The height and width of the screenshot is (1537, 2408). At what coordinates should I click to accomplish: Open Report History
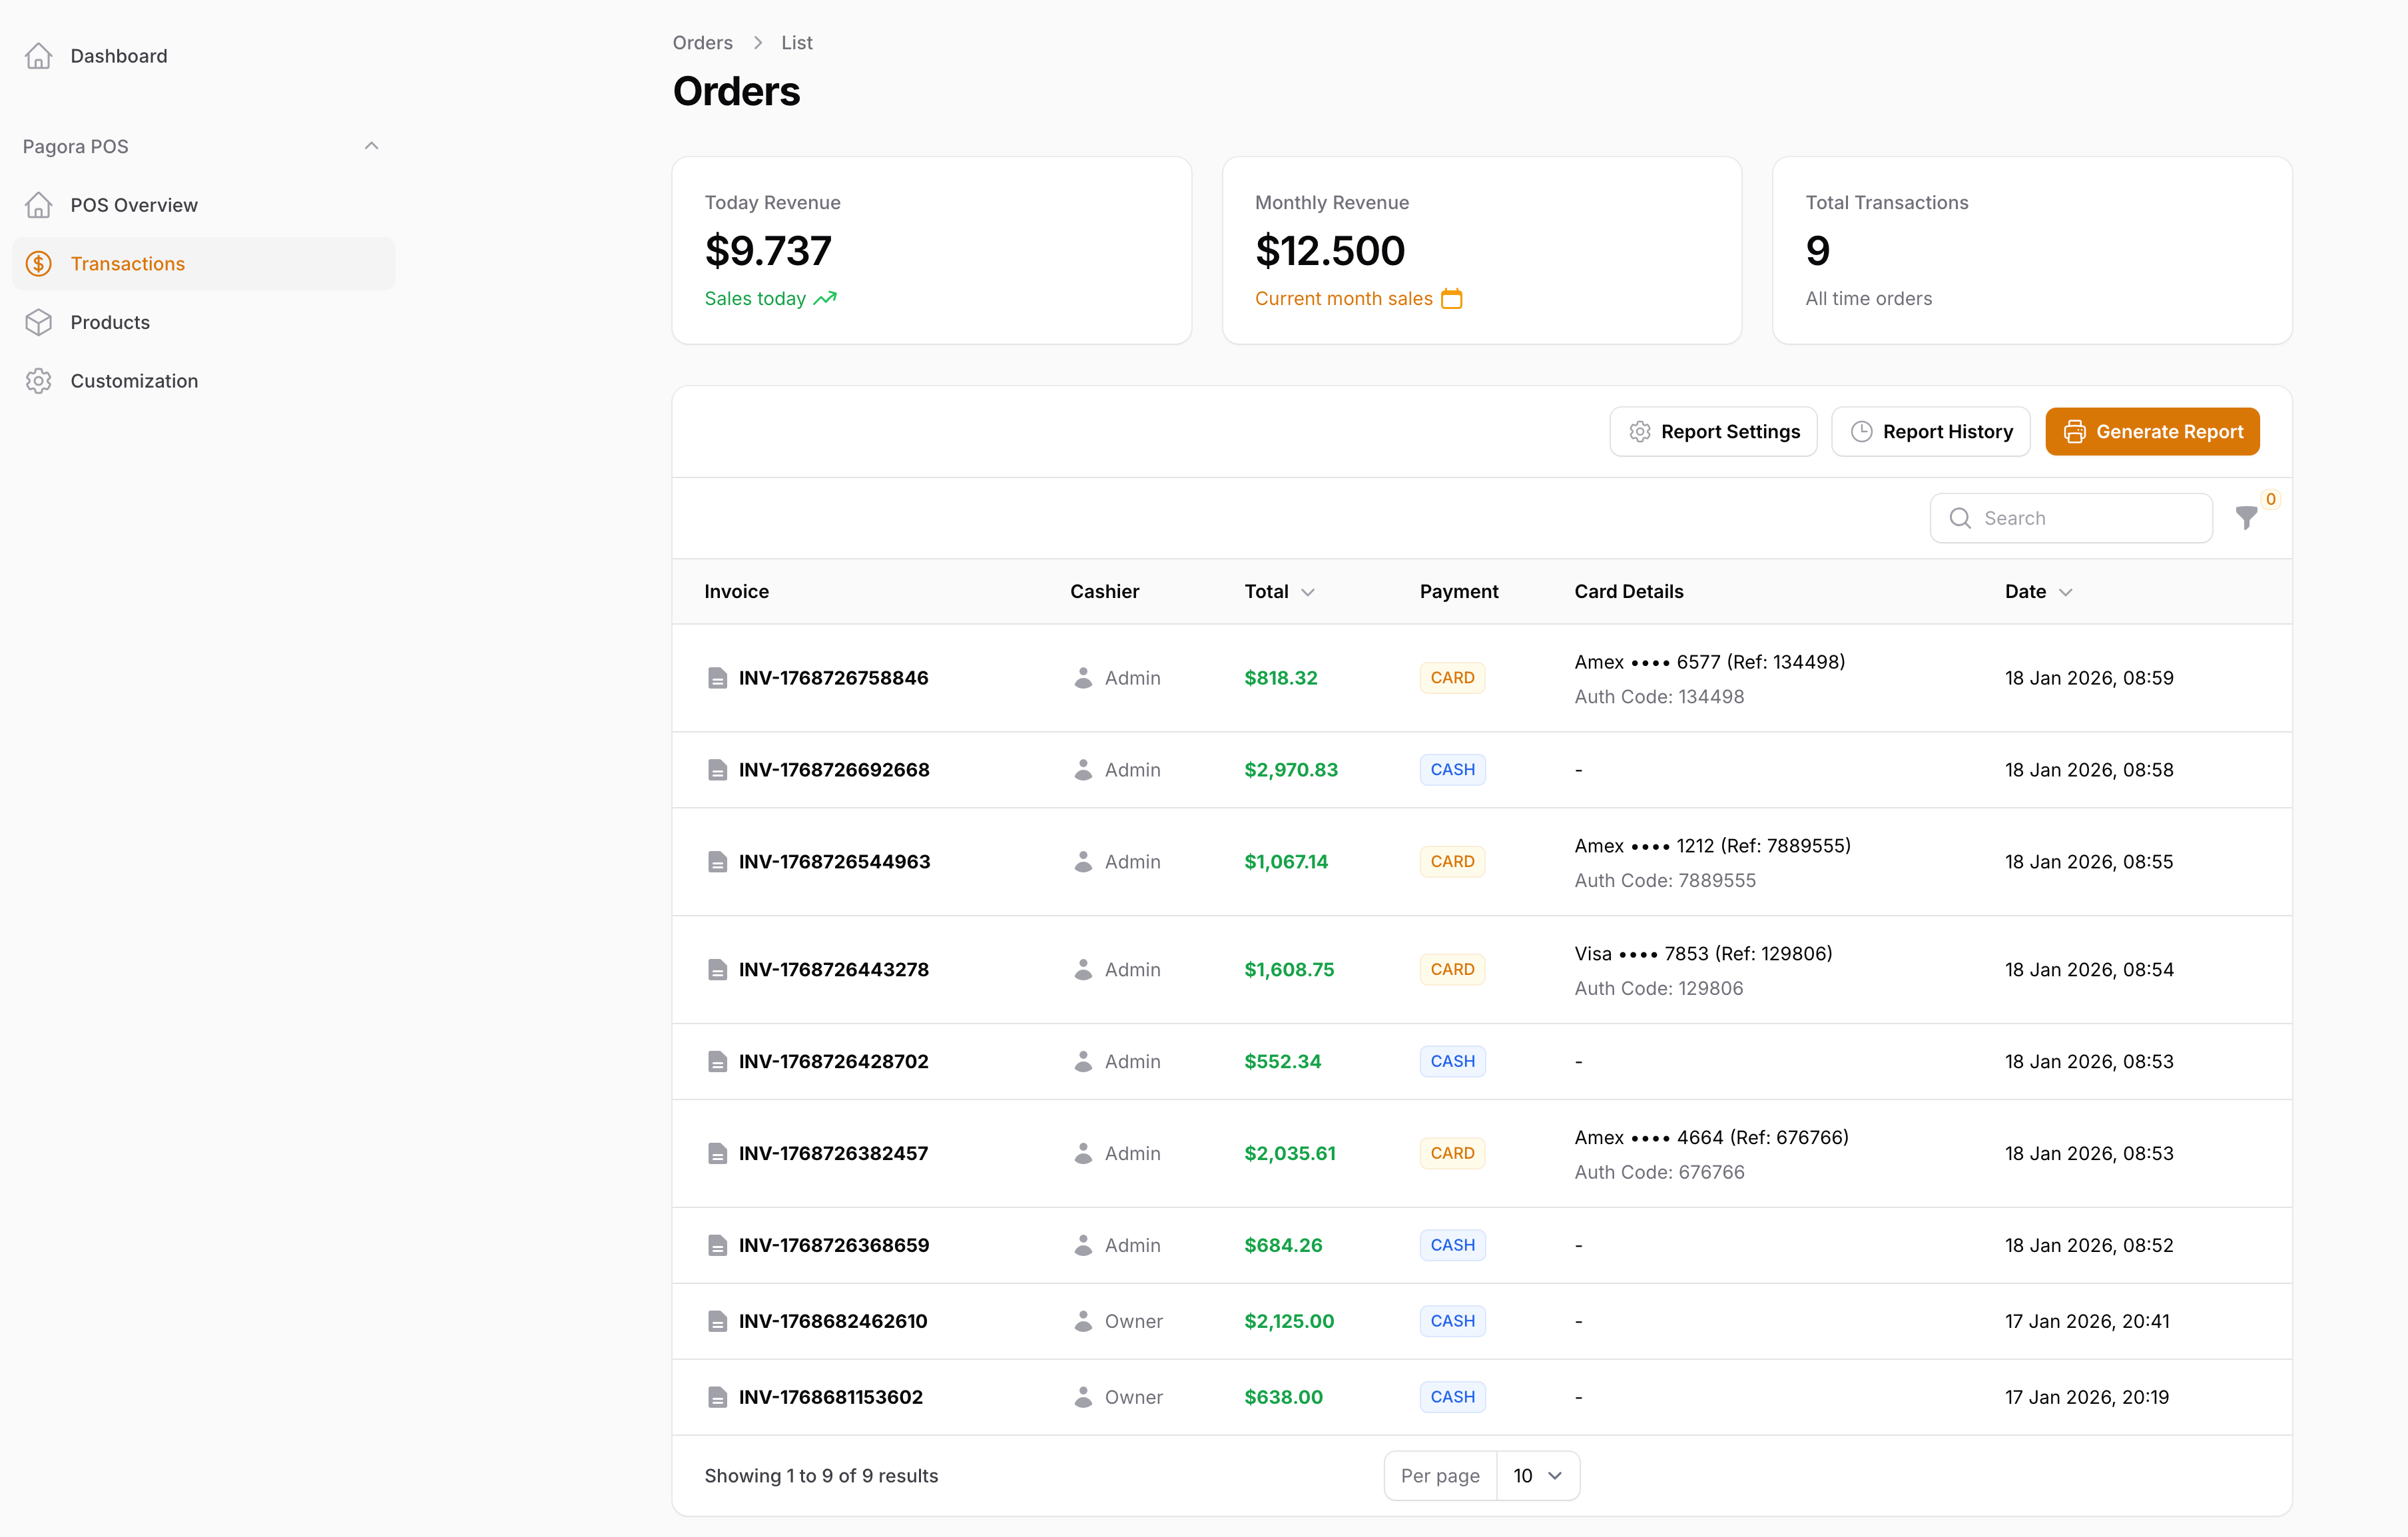point(1930,431)
